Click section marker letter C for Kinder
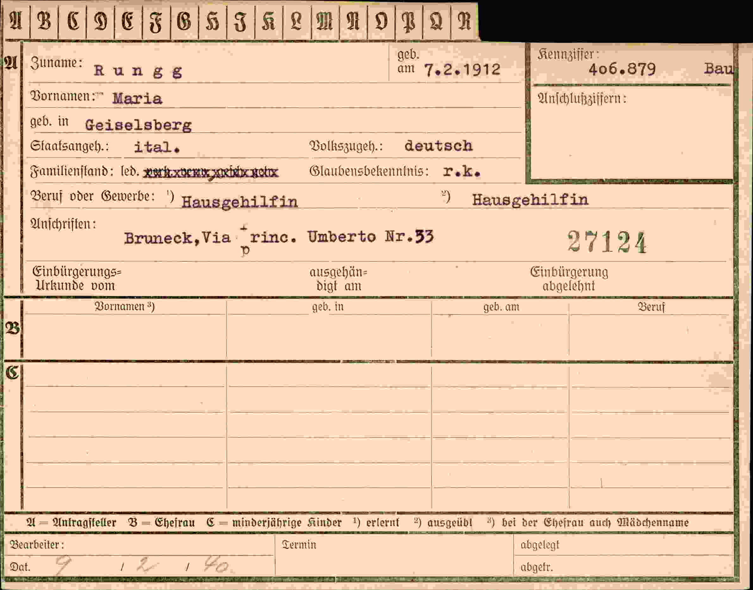 [x=12, y=373]
